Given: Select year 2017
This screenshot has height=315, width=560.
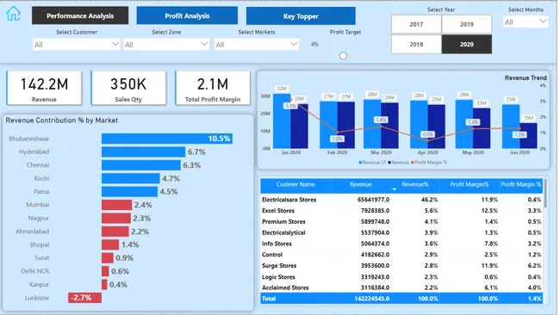Looking at the screenshot, I should [416, 24].
